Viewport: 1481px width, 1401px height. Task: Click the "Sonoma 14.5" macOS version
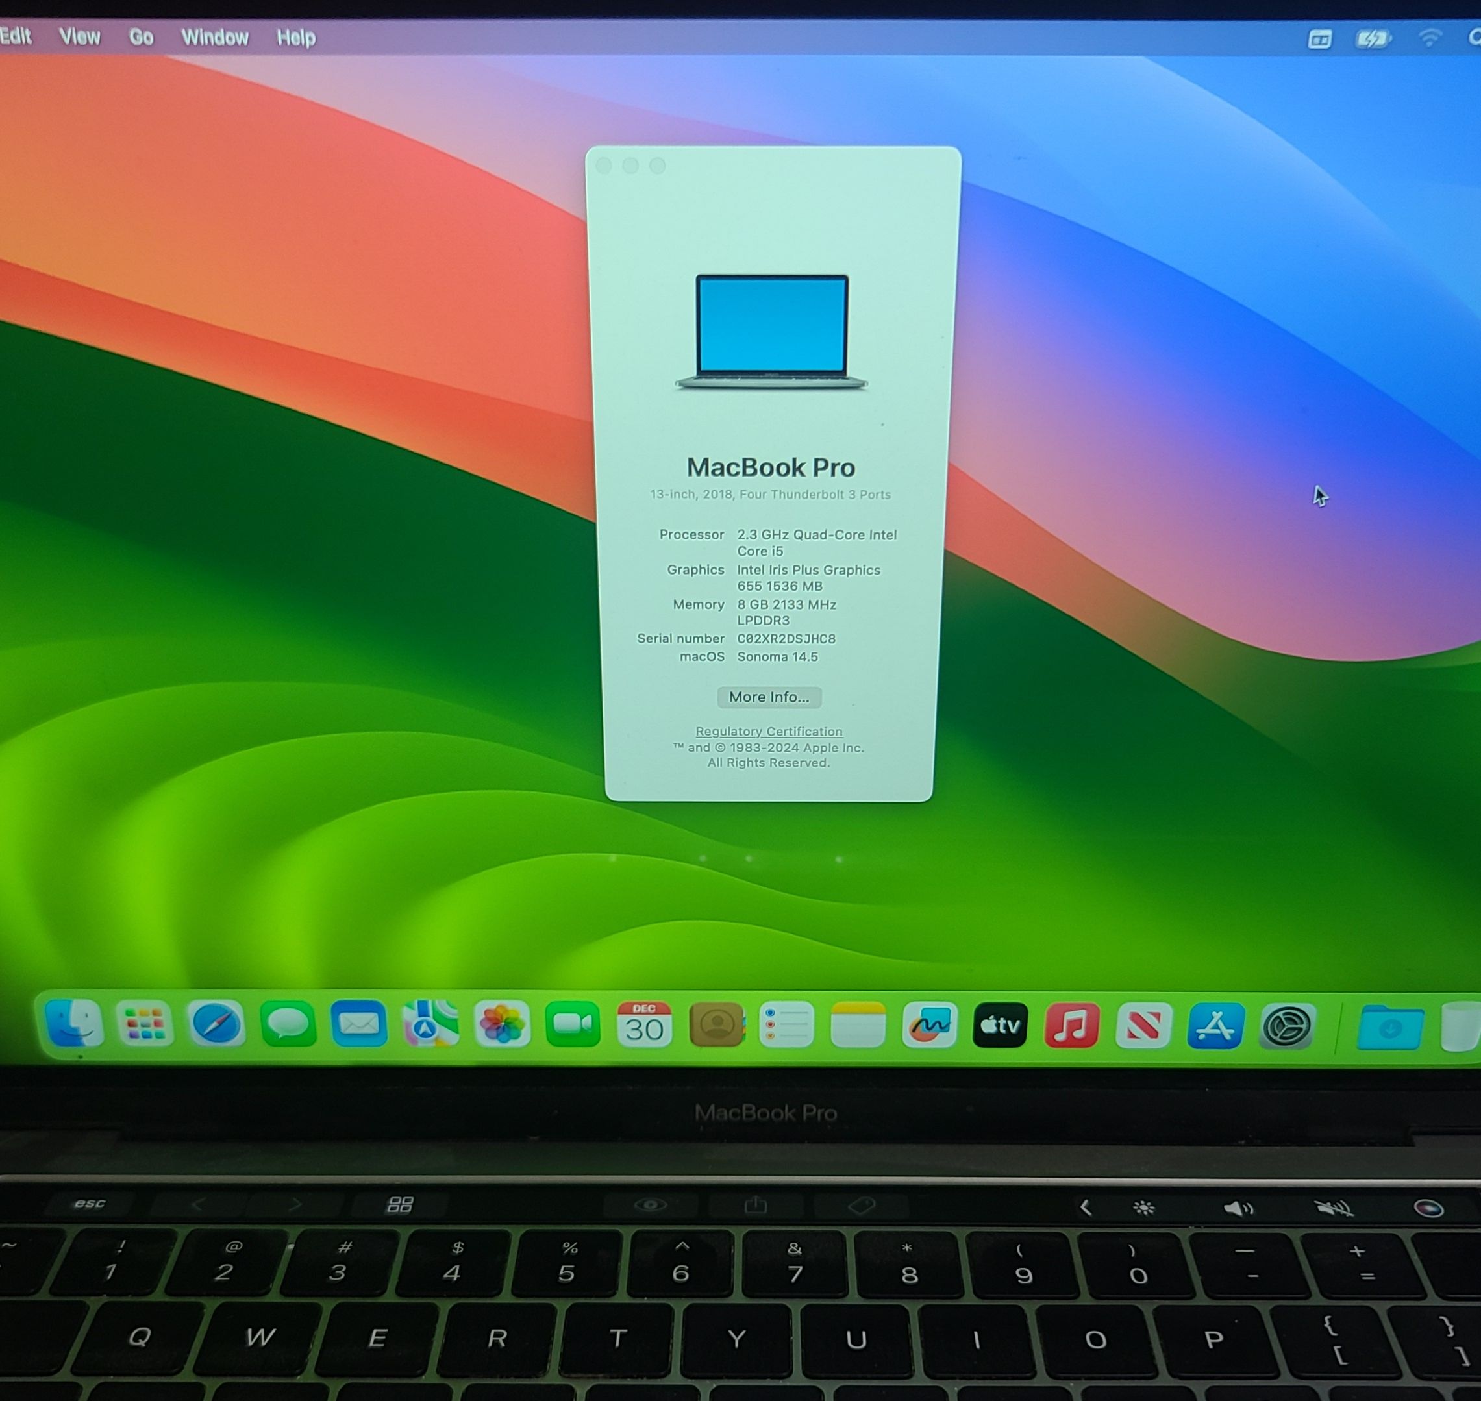click(x=777, y=656)
